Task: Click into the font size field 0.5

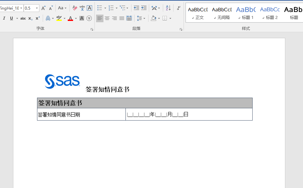Action: coord(29,8)
